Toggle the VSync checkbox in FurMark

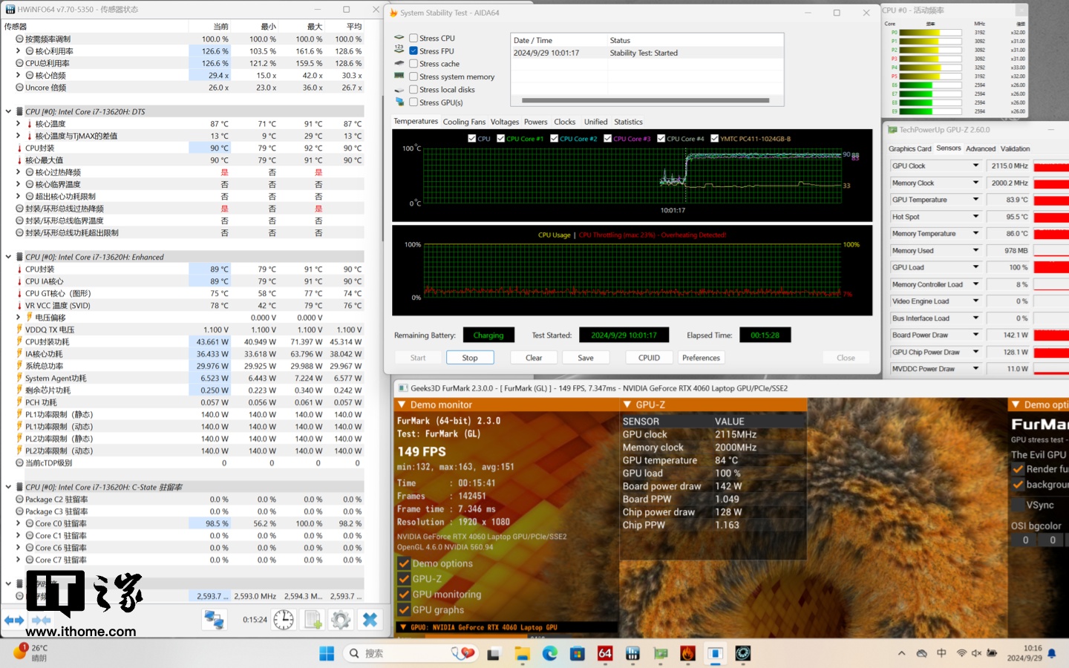pos(1019,505)
